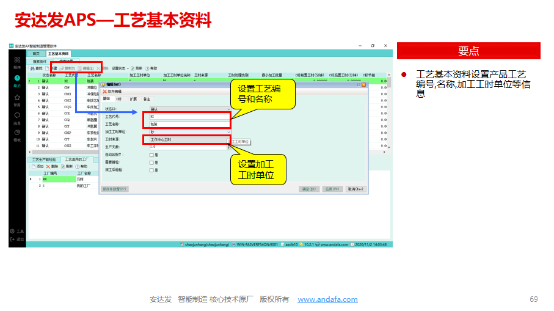Click the 工艺名称 input field

[189, 124]
